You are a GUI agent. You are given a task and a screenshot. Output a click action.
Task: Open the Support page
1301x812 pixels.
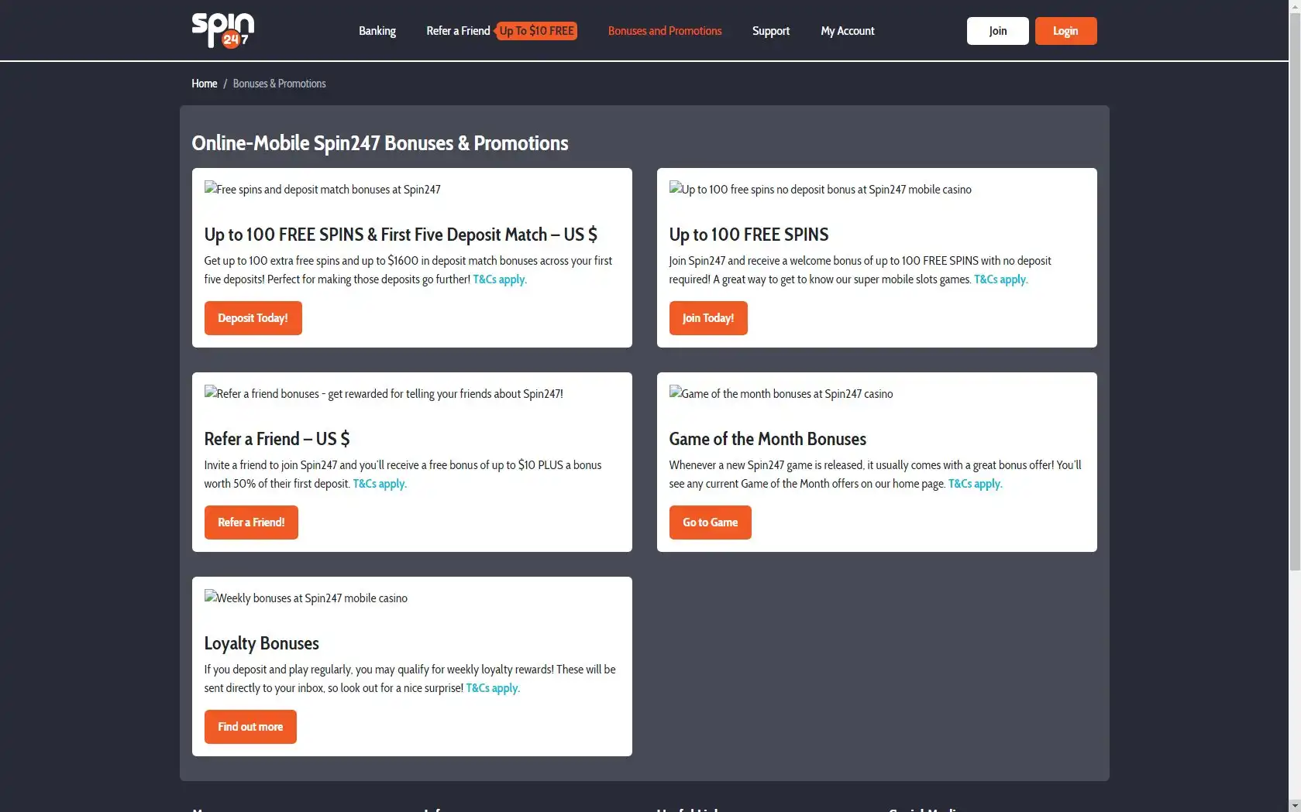770,31
